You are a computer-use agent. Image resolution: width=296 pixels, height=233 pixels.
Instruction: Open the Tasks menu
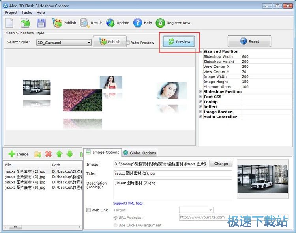pyautogui.click(x=27, y=13)
